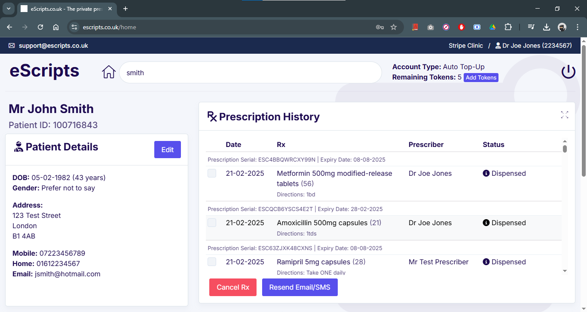
Task: Open the media control toolbar icon
Action: pos(532,27)
